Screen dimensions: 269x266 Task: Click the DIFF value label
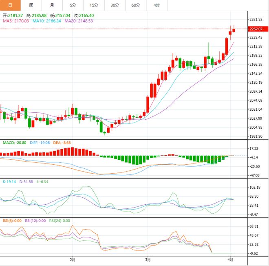pos(40,143)
